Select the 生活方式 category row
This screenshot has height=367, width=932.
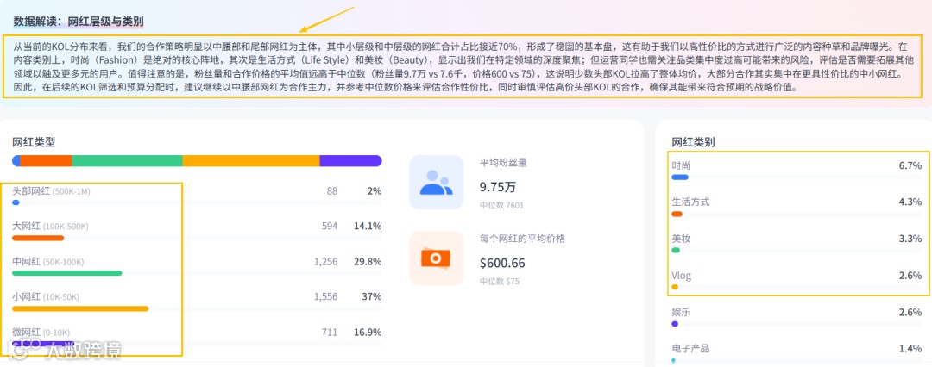(797, 207)
